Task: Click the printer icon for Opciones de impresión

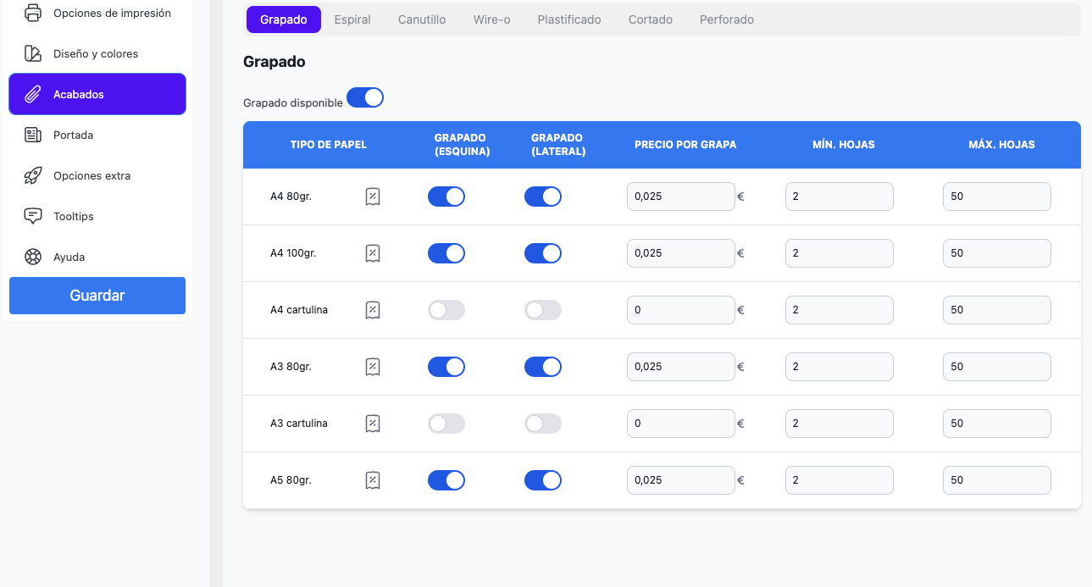Action: tap(33, 13)
